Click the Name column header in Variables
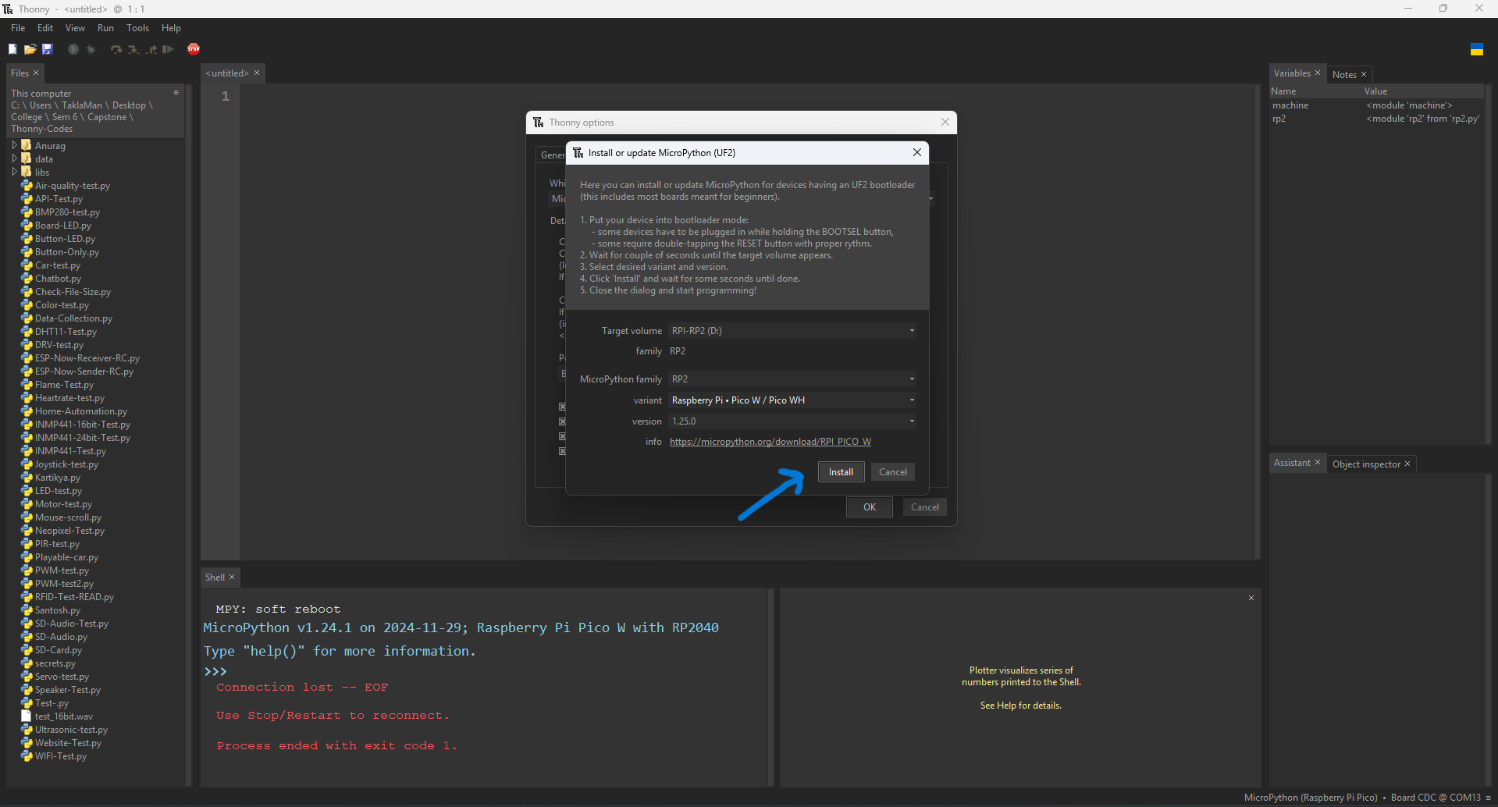The width and height of the screenshot is (1498, 807). [1283, 91]
